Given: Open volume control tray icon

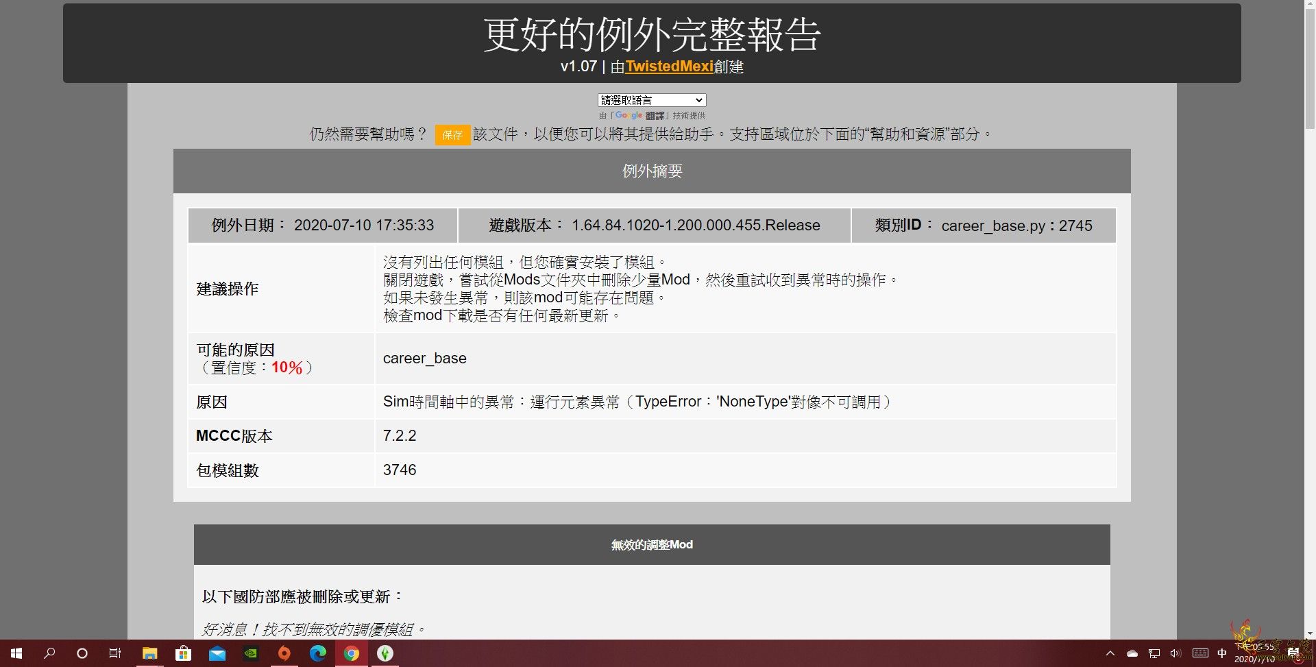Looking at the screenshot, I should [x=1175, y=653].
